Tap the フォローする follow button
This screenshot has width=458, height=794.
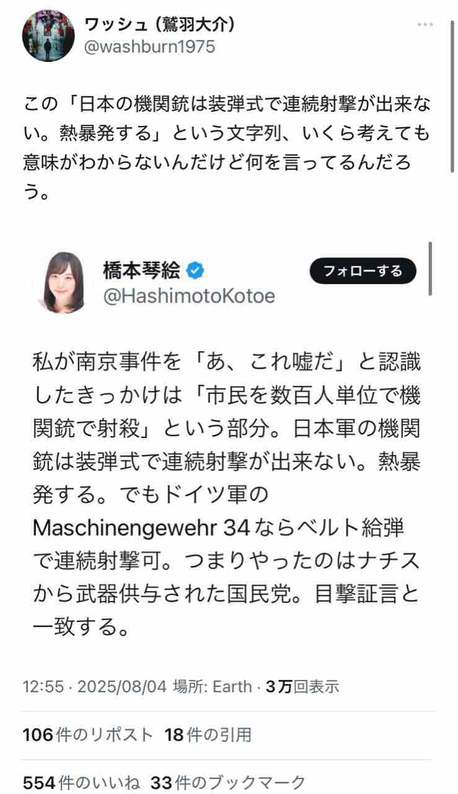(x=363, y=270)
